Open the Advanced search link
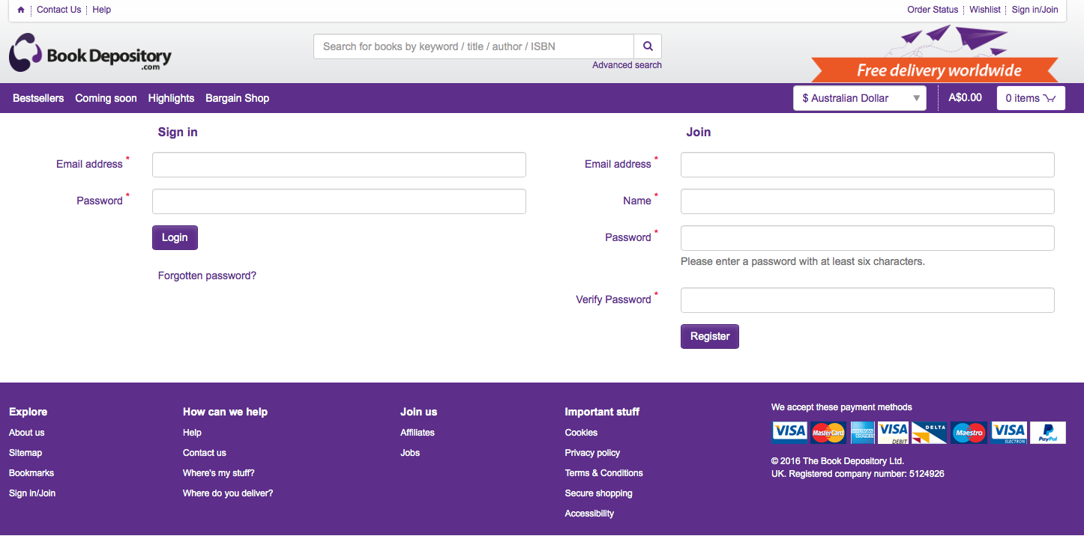This screenshot has height=536, width=1084. [x=627, y=65]
